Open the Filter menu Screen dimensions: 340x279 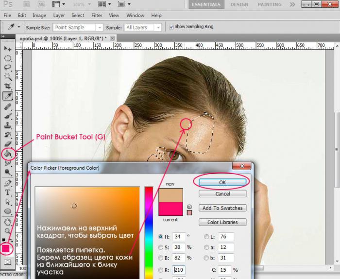[97, 16]
